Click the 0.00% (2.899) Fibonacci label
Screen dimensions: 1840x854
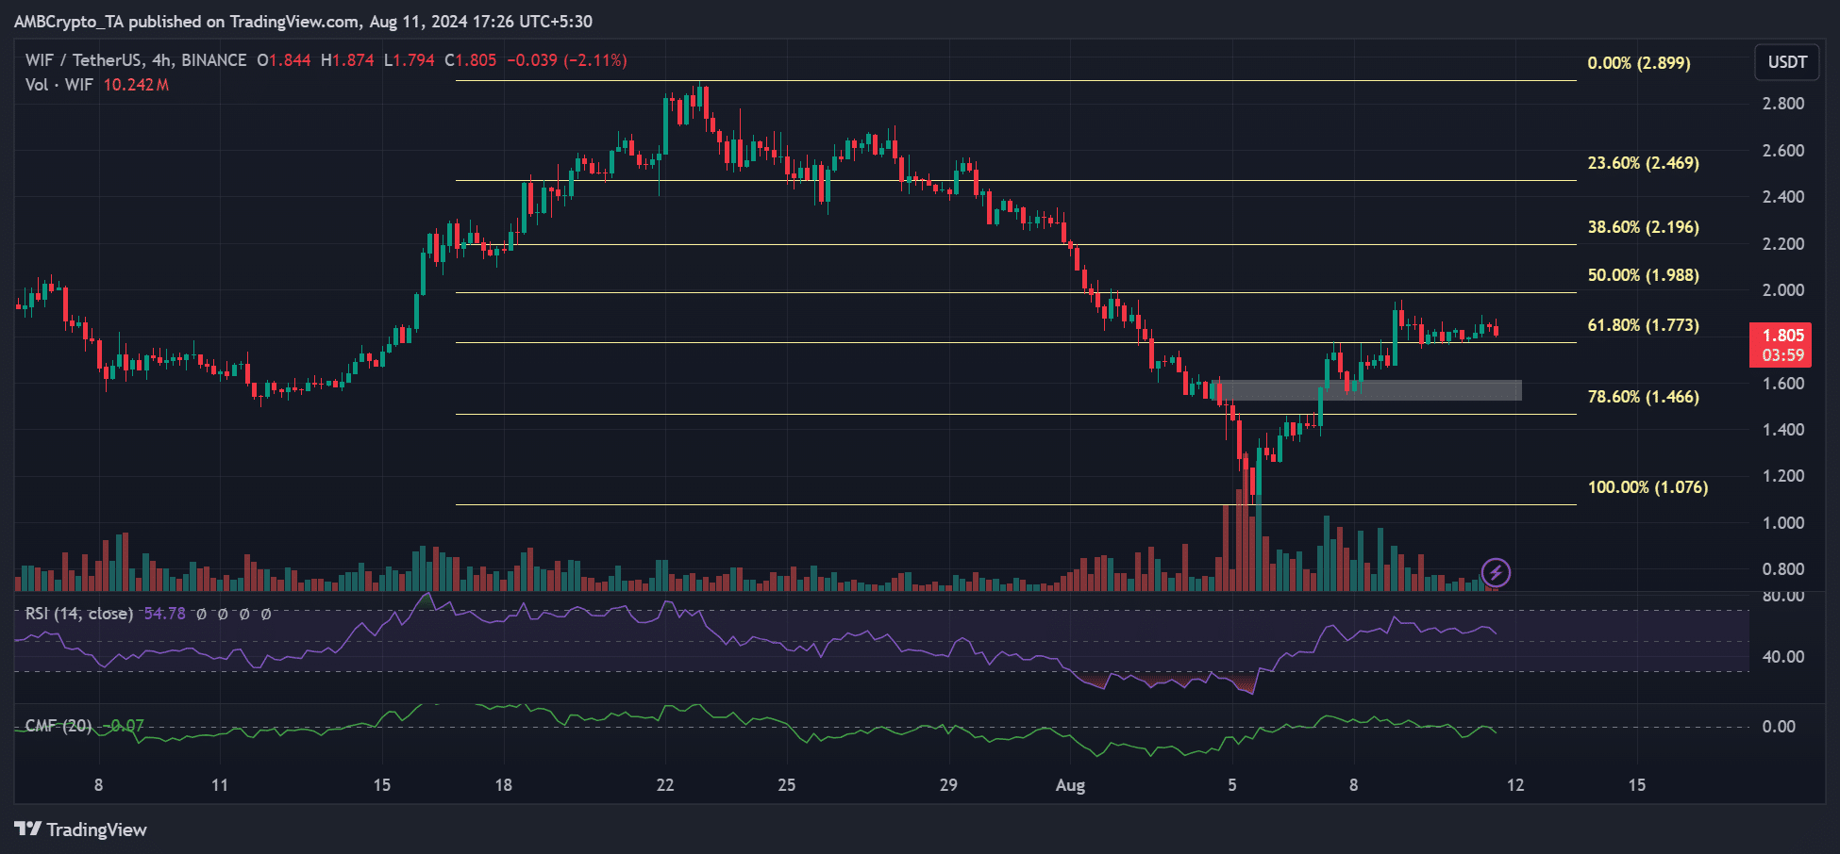point(1639,63)
